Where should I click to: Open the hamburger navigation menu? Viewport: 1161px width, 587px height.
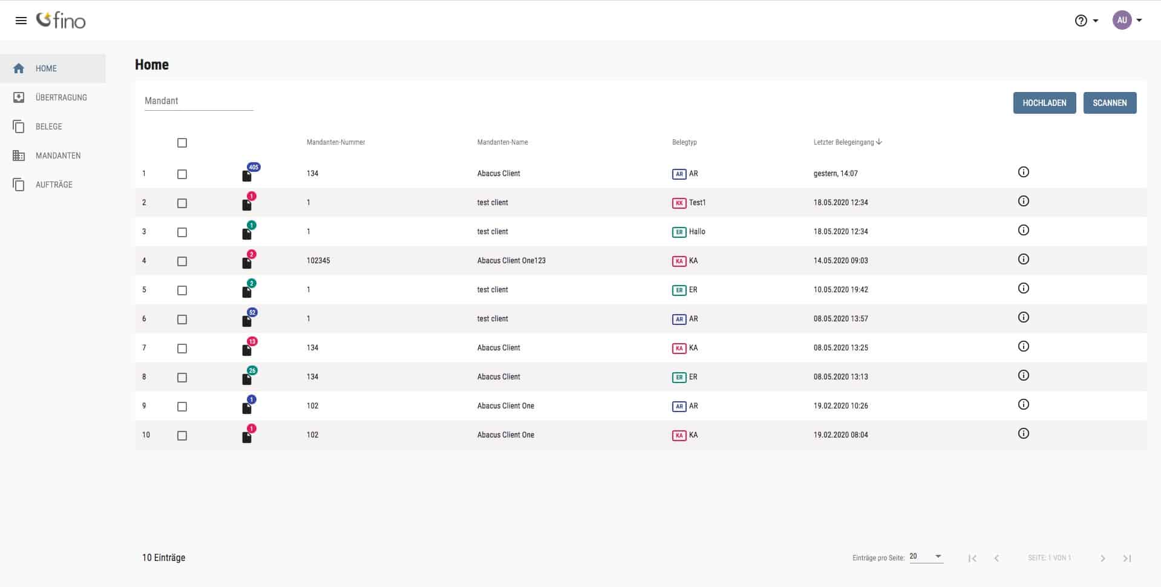[21, 21]
